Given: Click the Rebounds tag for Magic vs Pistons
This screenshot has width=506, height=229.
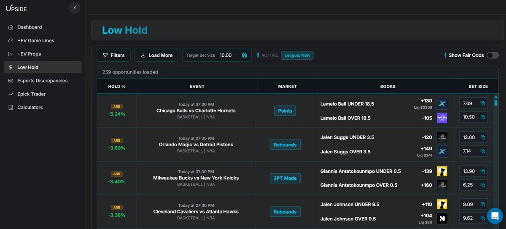Looking at the screenshot, I should [285, 145].
